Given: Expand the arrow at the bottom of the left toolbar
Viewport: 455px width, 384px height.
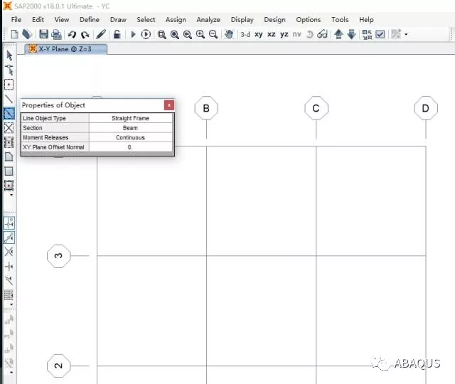Looking at the screenshot, I should pyautogui.click(x=11, y=372).
